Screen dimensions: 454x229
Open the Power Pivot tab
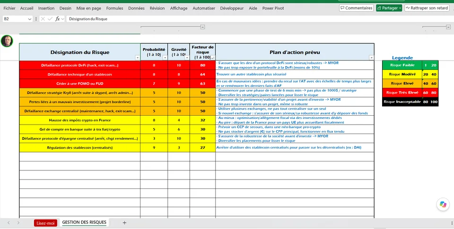[x=273, y=8]
